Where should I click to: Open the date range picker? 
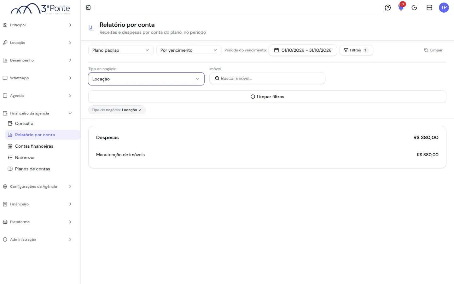303,50
